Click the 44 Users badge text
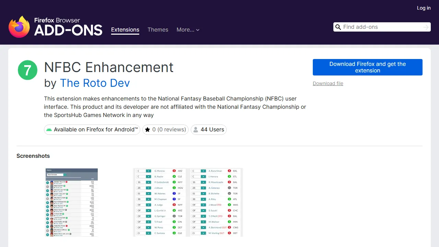 212,130
